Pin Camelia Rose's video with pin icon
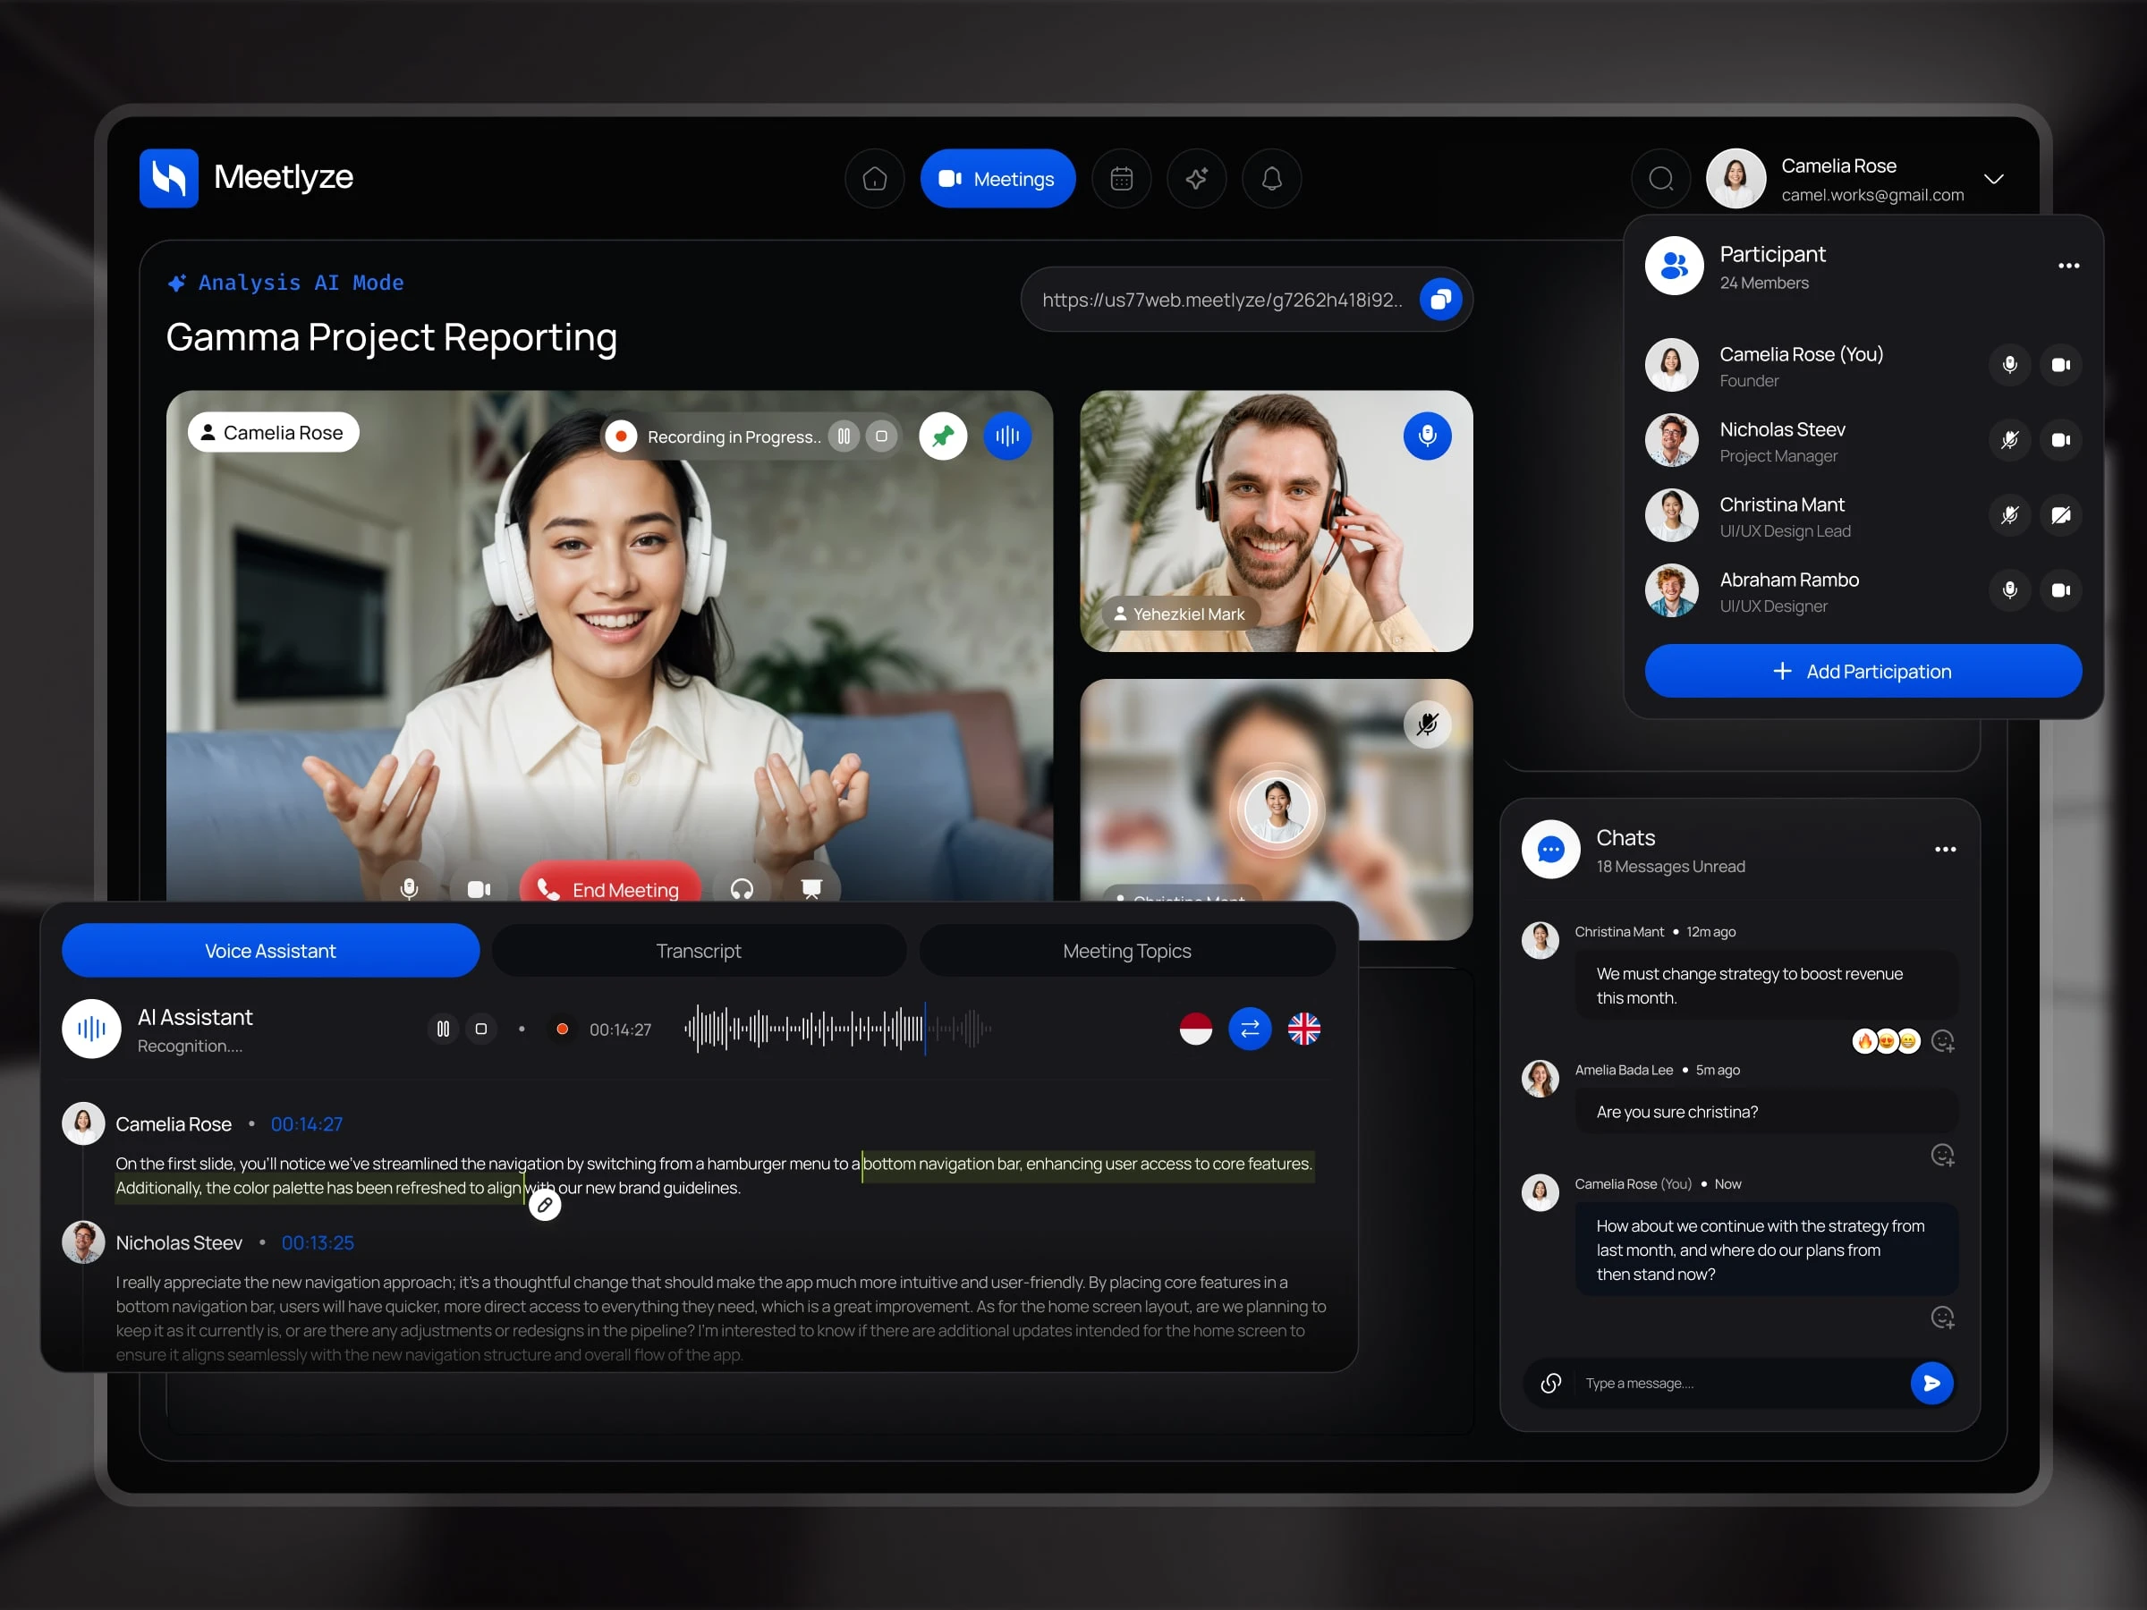The image size is (2147, 1610). [x=943, y=436]
